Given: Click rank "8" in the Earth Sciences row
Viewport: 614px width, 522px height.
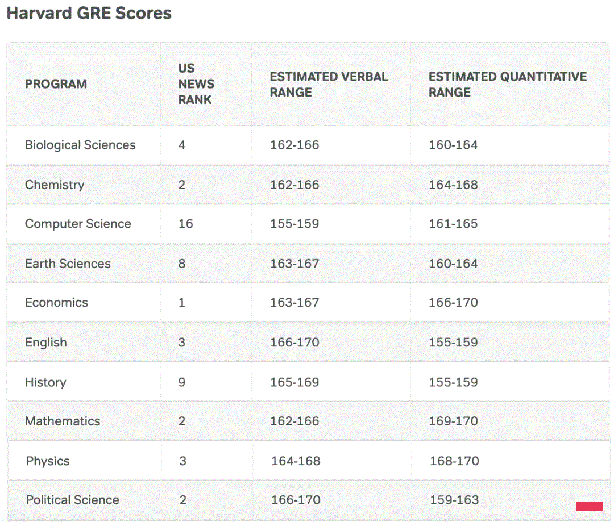Looking at the screenshot, I should [x=182, y=264].
